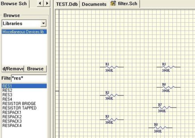Image resolution: width=195 pixels, height=138 pixels.
Task: Click the Browse button
Action: [x=35, y=69]
